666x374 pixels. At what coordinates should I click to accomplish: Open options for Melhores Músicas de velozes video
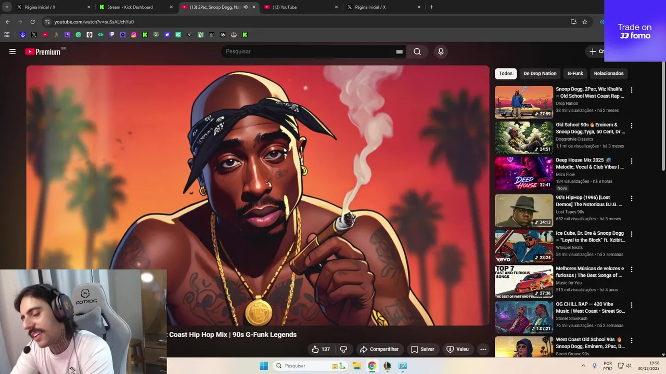(x=632, y=270)
